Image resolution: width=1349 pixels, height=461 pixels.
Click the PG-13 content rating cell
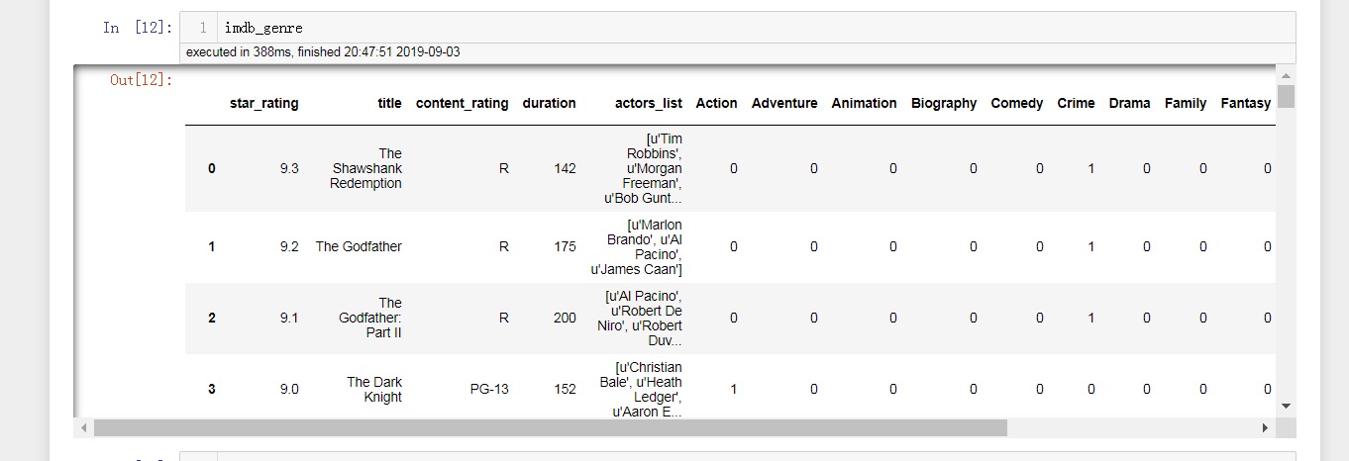click(x=489, y=389)
